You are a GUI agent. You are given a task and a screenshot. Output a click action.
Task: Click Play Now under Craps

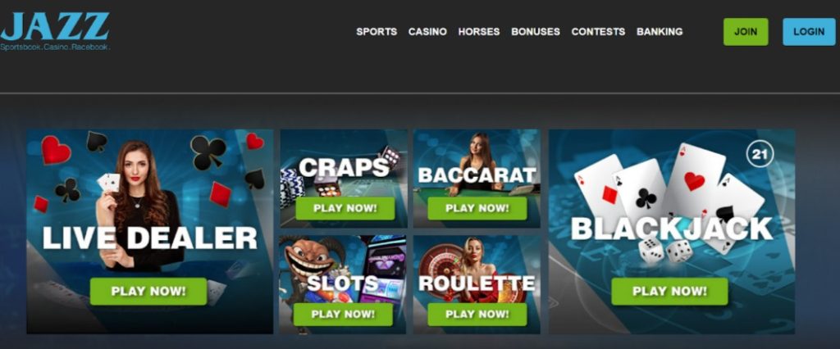click(x=345, y=208)
